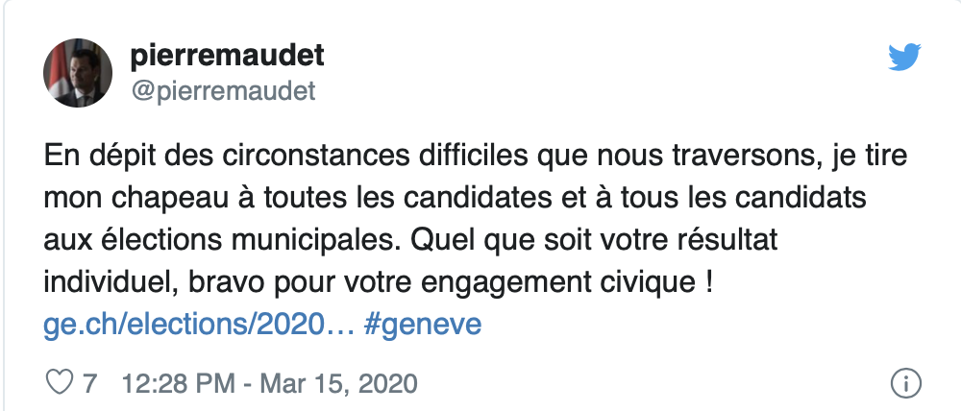Click the phrase "aux élections municipales"
Viewport: 961px width, 411px height.
[221, 239]
